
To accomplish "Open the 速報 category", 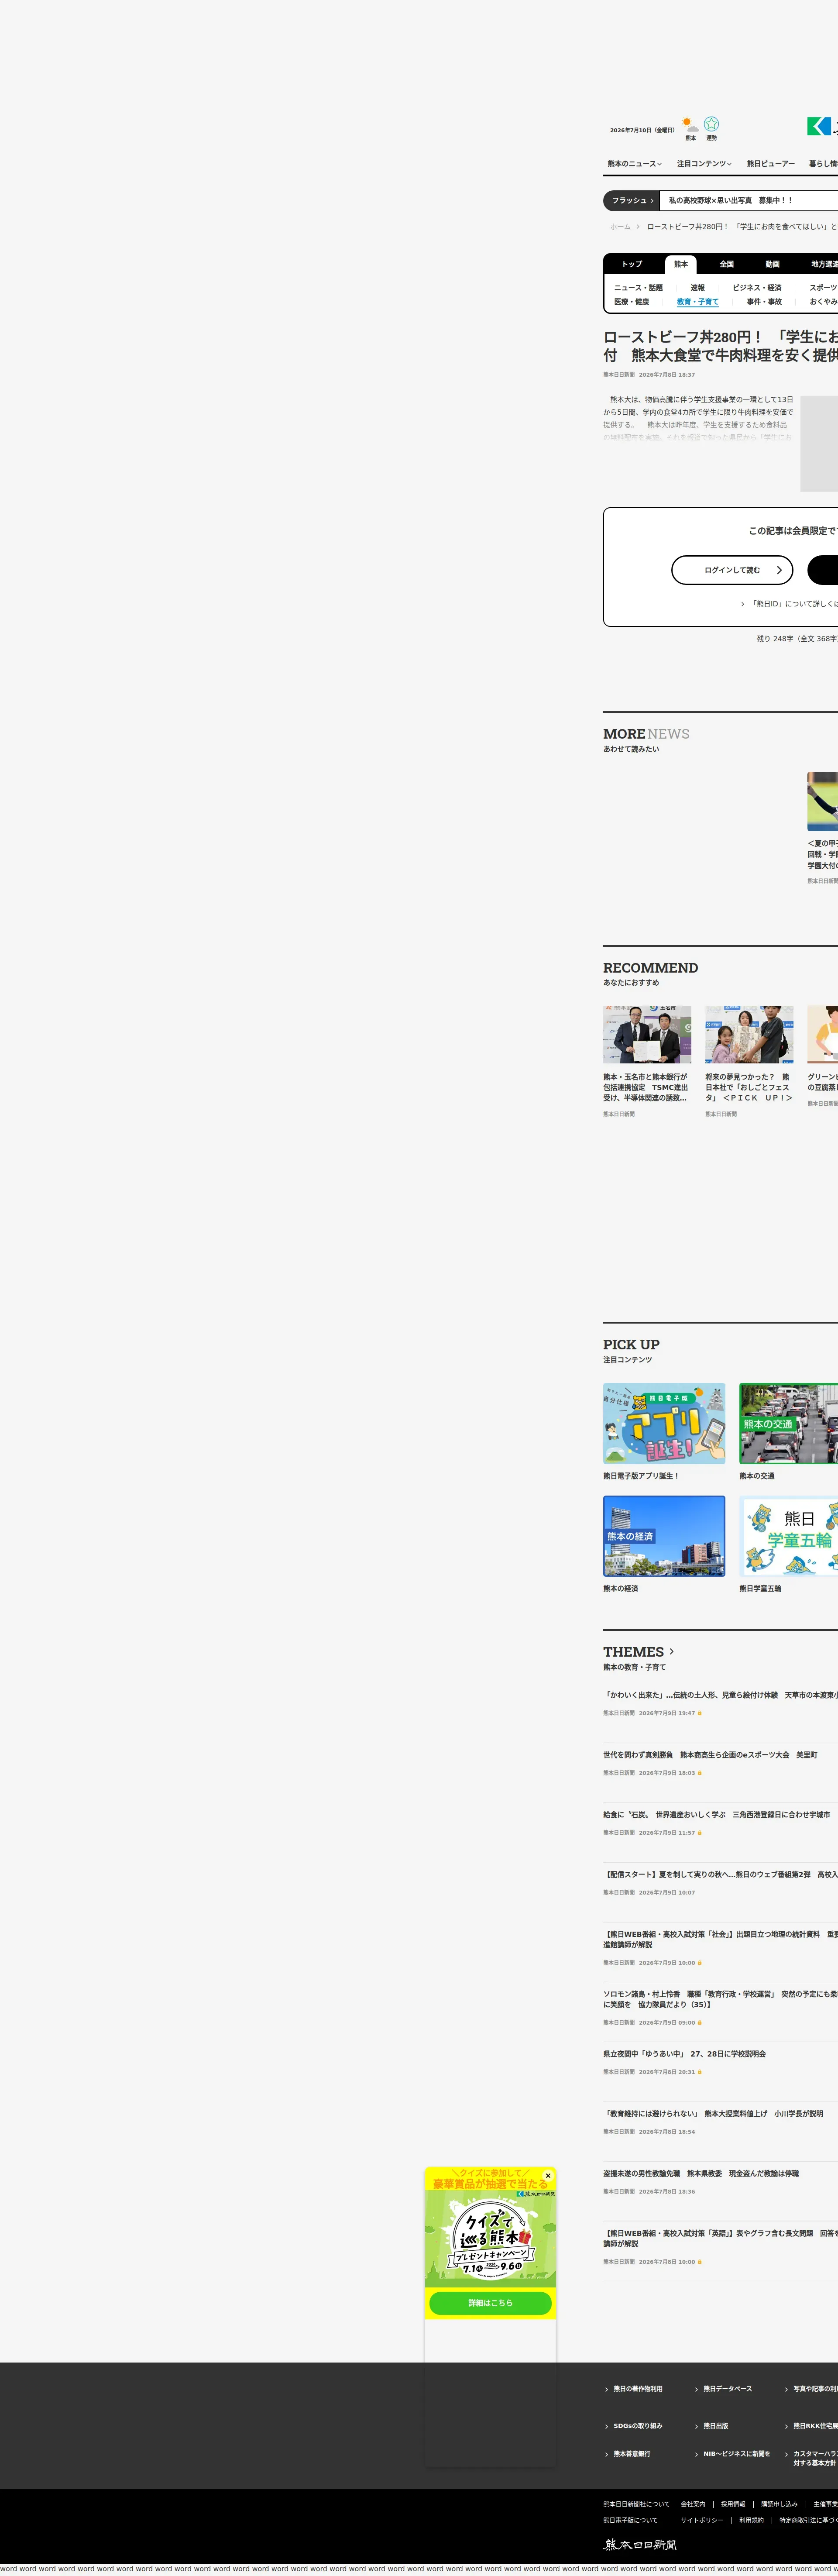I will pos(697,288).
